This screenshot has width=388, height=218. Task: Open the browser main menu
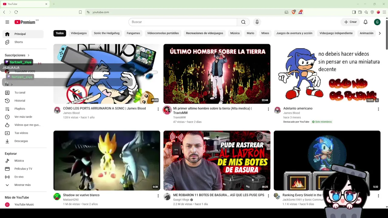pyautogui.click(x=384, y=12)
